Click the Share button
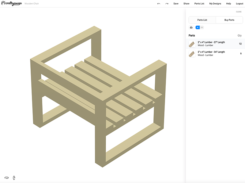The width and height of the screenshot is (245, 183). (186, 4)
